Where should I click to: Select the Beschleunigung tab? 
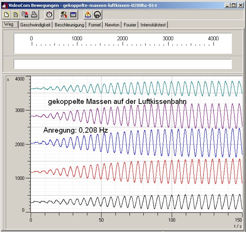pos(69,25)
